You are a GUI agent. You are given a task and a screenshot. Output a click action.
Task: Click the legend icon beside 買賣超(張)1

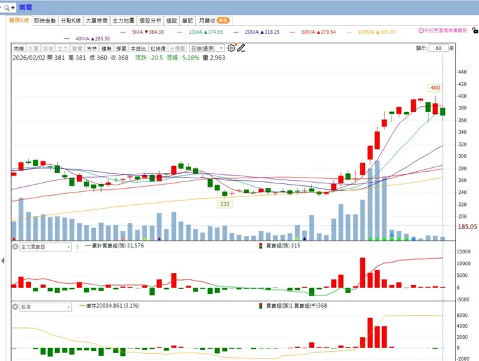point(261,306)
